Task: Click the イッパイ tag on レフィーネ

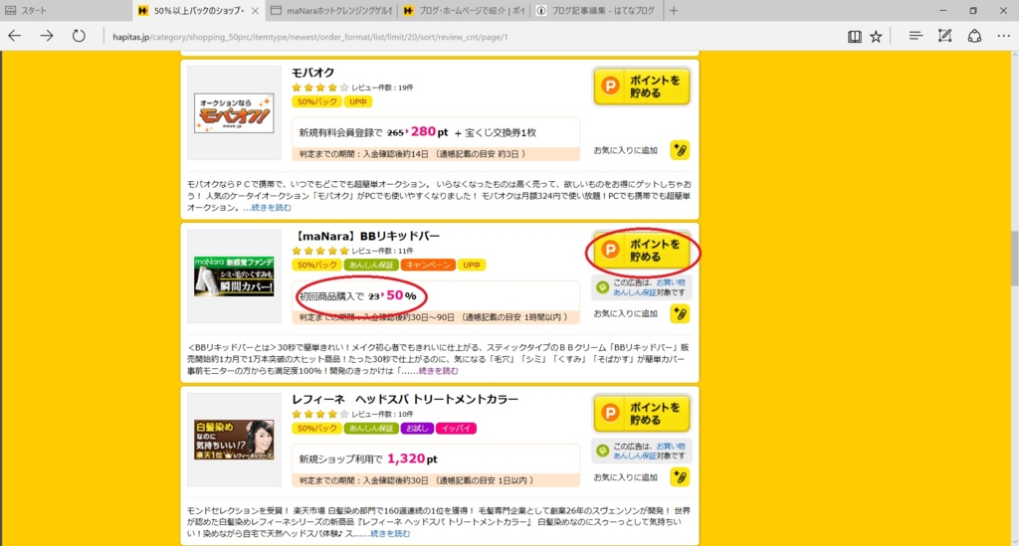Action: coord(456,429)
